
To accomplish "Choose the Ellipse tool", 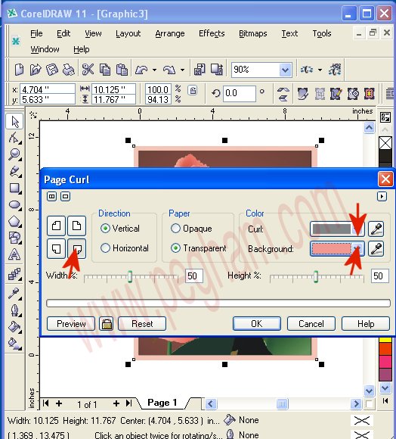I will click(14, 205).
